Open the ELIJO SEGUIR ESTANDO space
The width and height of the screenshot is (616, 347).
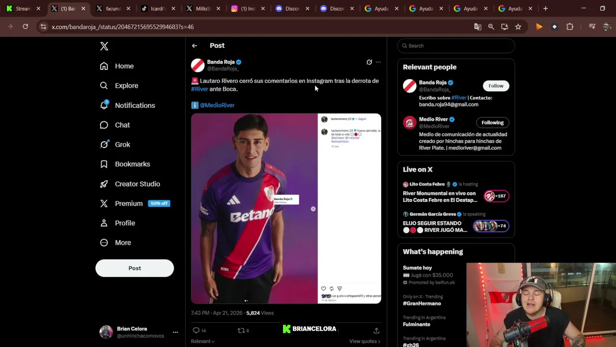(x=435, y=227)
